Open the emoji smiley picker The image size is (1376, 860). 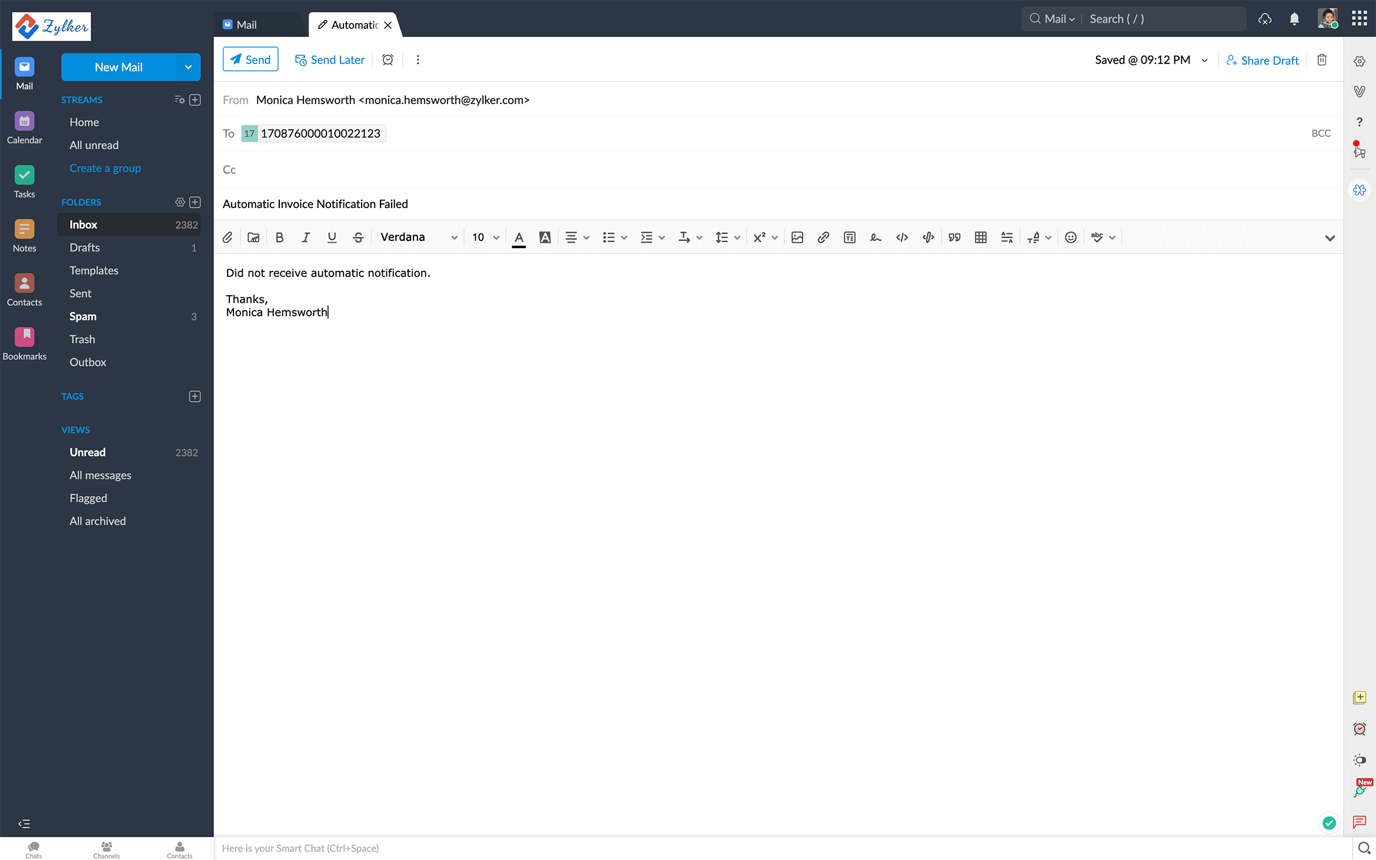1070,237
